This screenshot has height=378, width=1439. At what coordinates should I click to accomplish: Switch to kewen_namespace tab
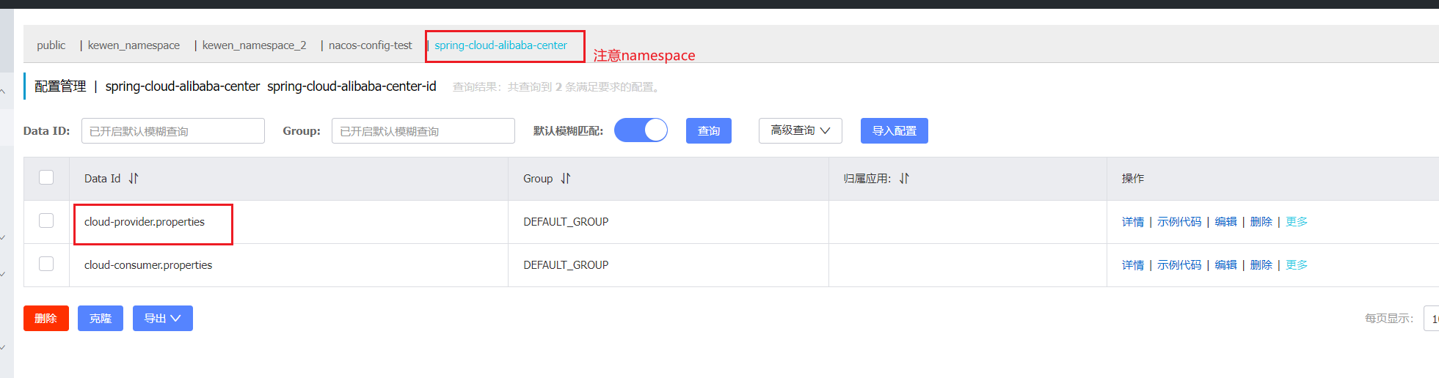[134, 45]
